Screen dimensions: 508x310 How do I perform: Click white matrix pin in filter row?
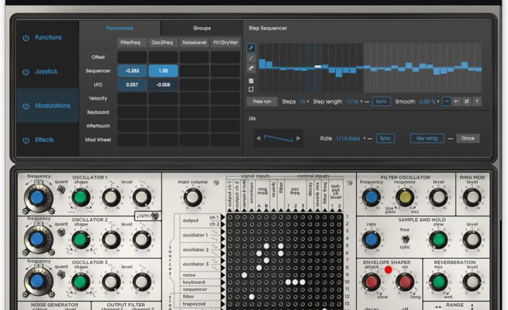click(252, 297)
